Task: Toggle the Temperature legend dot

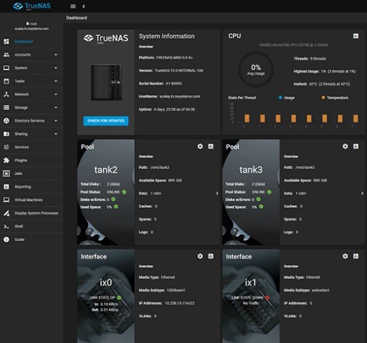Action: [x=323, y=98]
